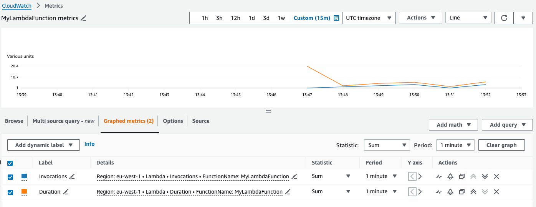Create alarm for Invocations metric

pos(450,176)
